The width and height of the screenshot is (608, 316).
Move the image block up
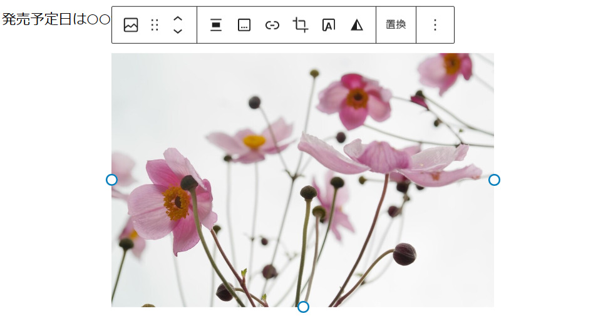(178, 19)
